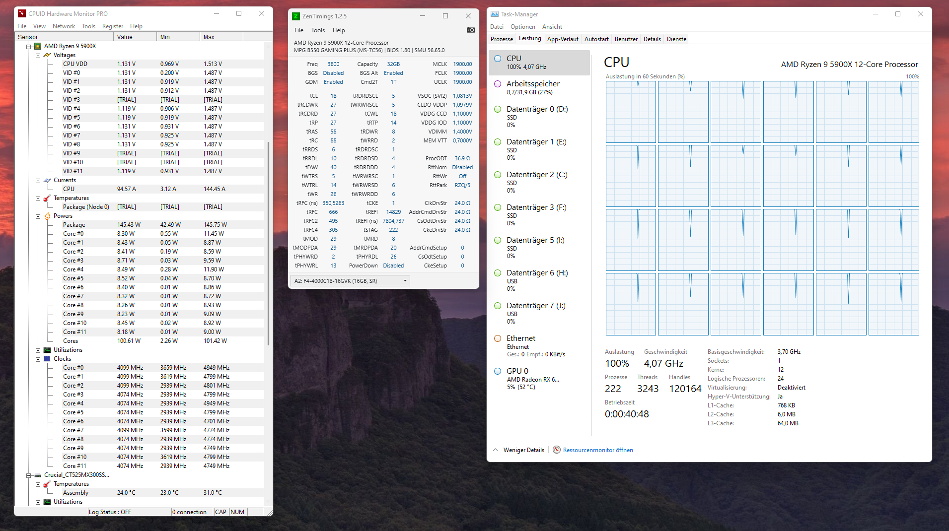
Task: Open the App-Verlauf tab
Action: click(563, 39)
